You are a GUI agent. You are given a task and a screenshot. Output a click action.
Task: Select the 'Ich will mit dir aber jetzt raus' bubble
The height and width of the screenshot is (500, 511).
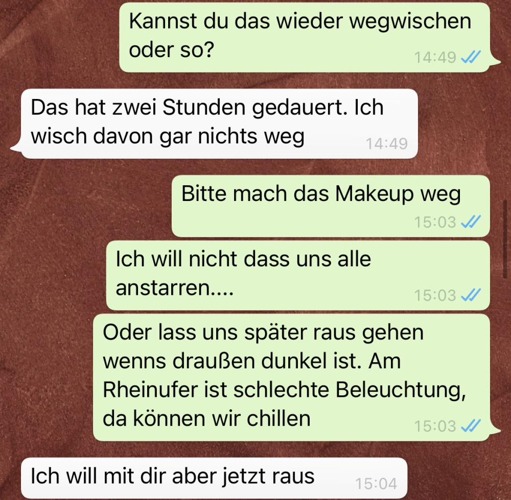[214, 478]
